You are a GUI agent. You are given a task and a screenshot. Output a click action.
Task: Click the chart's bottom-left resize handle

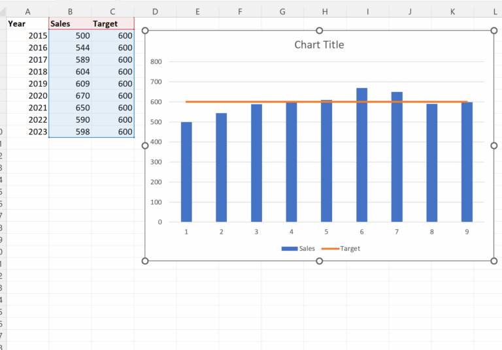(x=145, y=261)
